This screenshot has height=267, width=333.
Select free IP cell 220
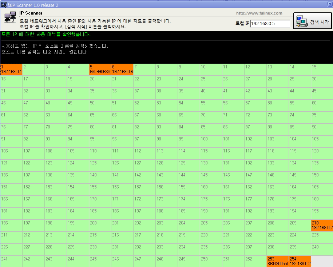pyautogui.click(x=211, y=237)
